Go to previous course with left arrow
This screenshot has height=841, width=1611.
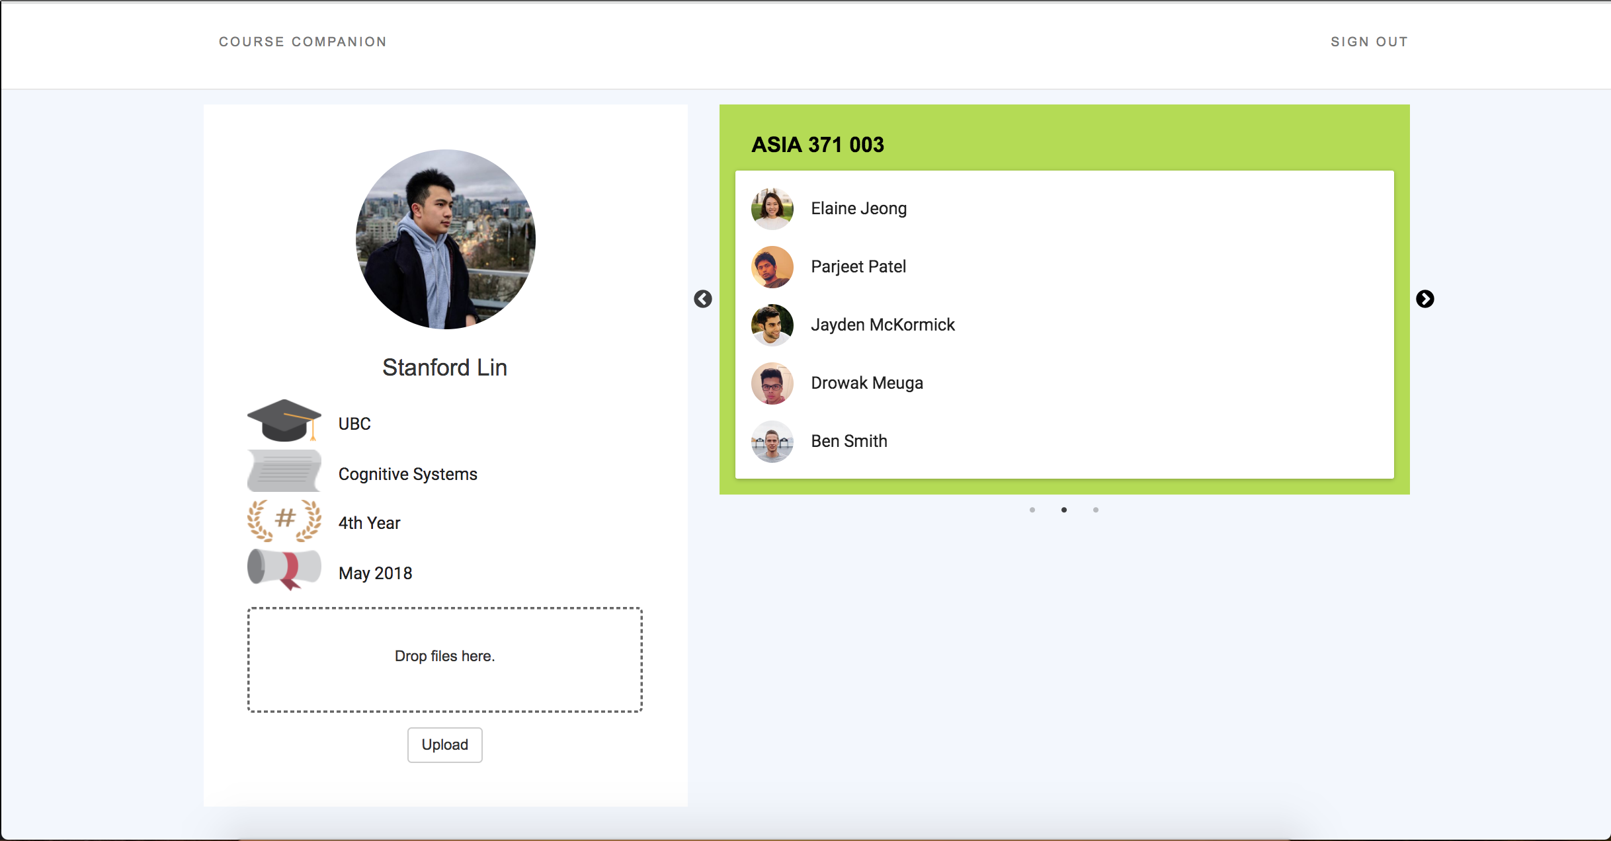click(x=703, y=299)
